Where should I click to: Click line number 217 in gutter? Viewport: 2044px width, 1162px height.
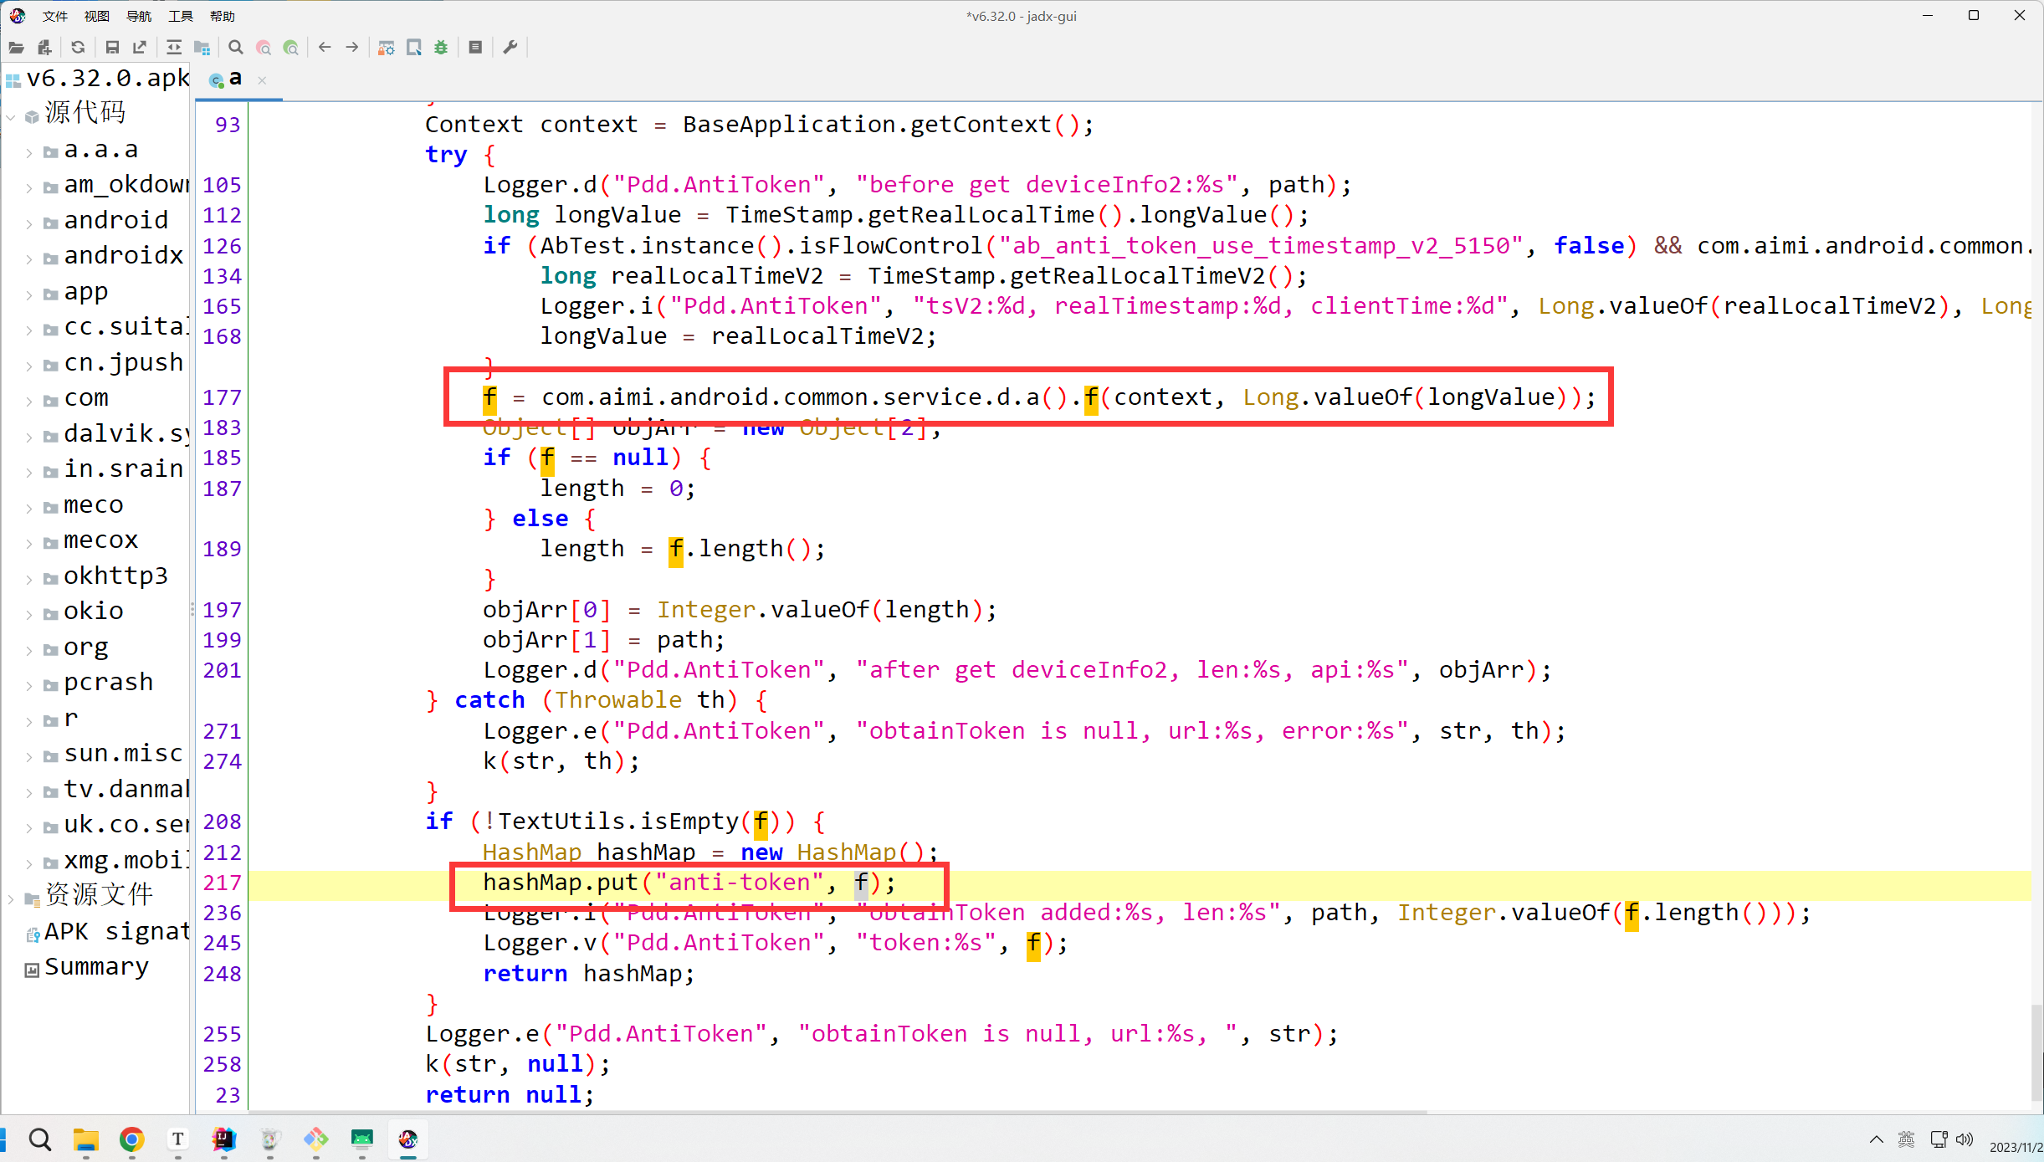tap(222, 883)
